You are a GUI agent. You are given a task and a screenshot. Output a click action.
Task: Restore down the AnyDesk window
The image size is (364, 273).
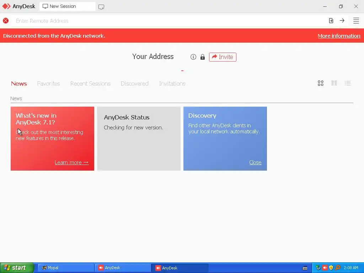[x=341, y=6]
